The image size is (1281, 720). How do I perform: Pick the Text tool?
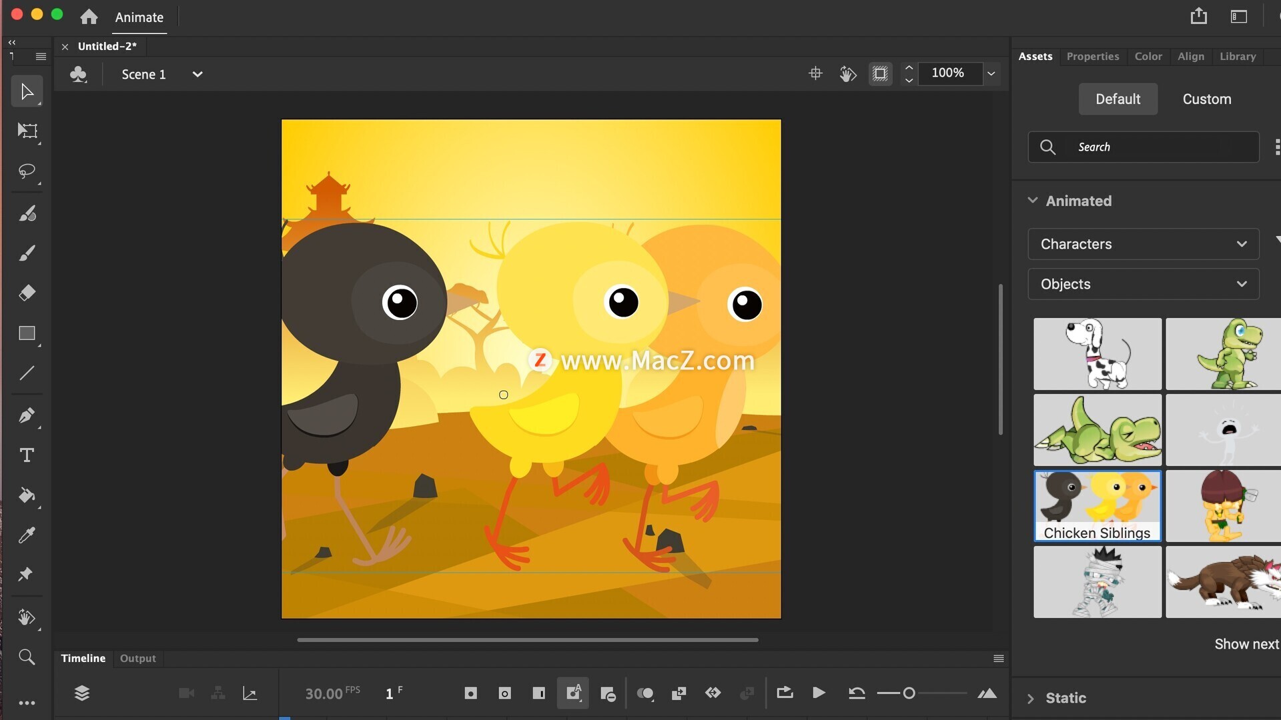point(27,455)
